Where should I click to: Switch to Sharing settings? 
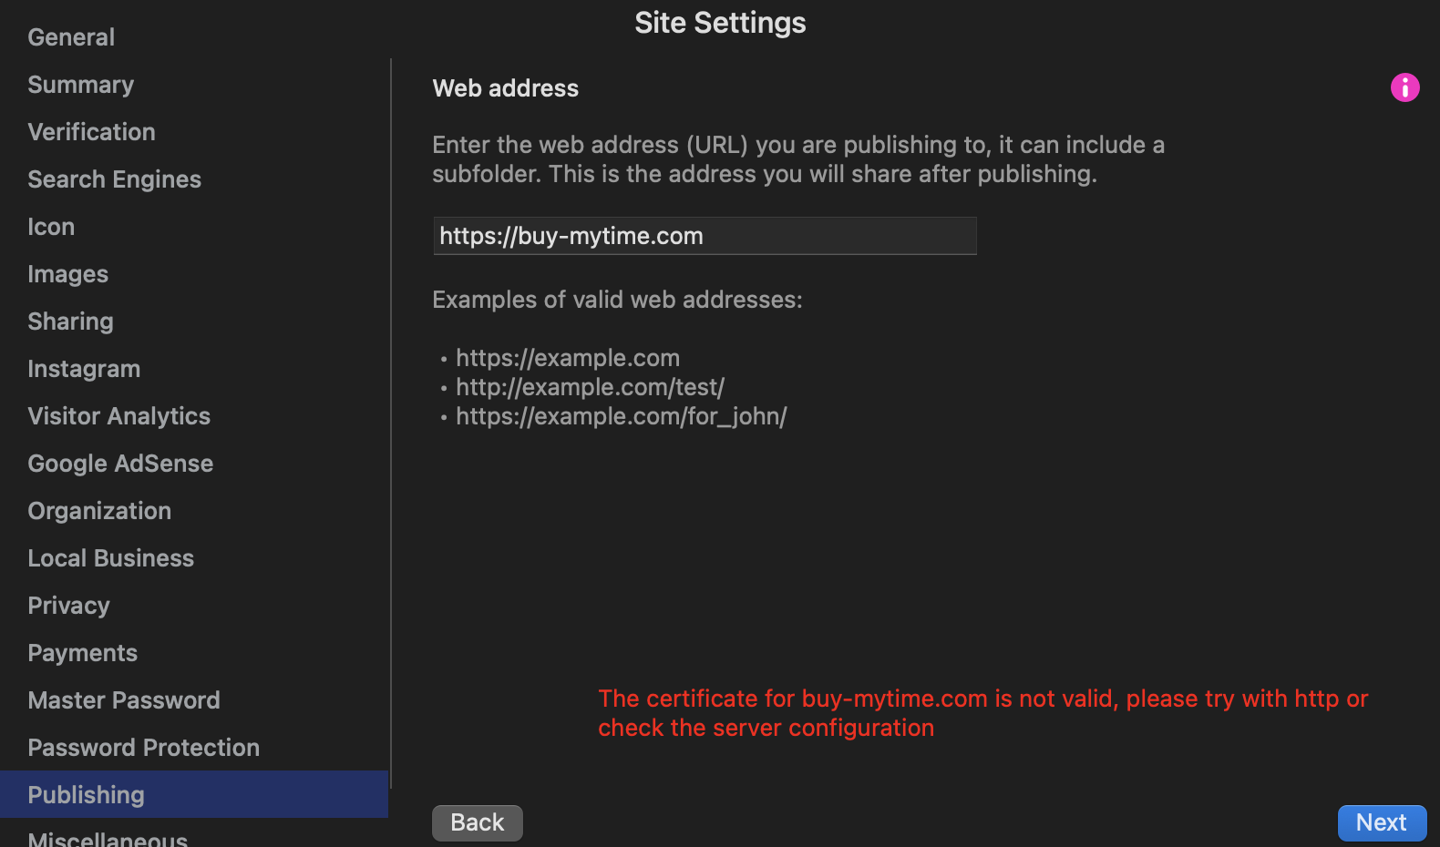(x=70, y=321)
